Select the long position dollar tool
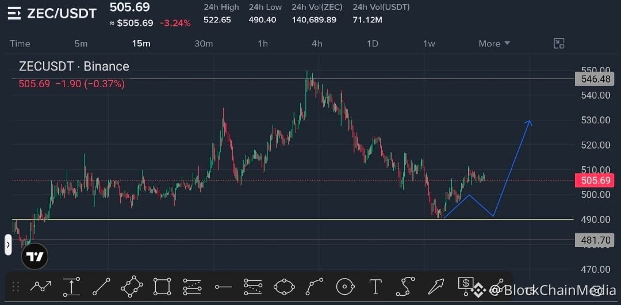 click(x=466, y=286)
